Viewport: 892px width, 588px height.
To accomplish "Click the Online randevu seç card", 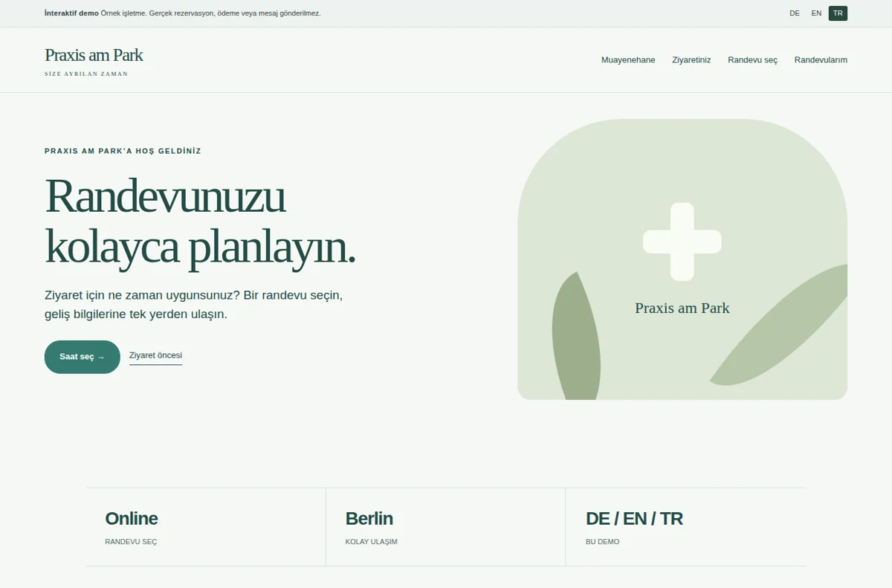I will coord(205,527).
